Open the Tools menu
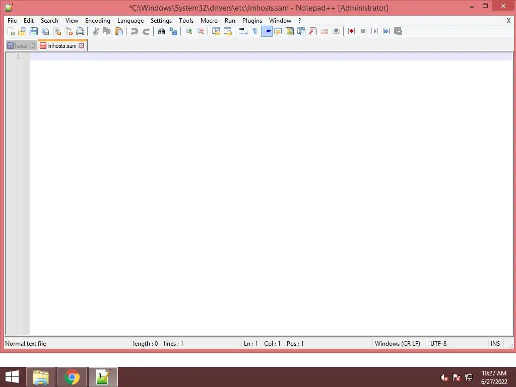 (186, 20)
